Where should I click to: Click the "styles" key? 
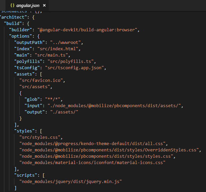coord(24,131)
